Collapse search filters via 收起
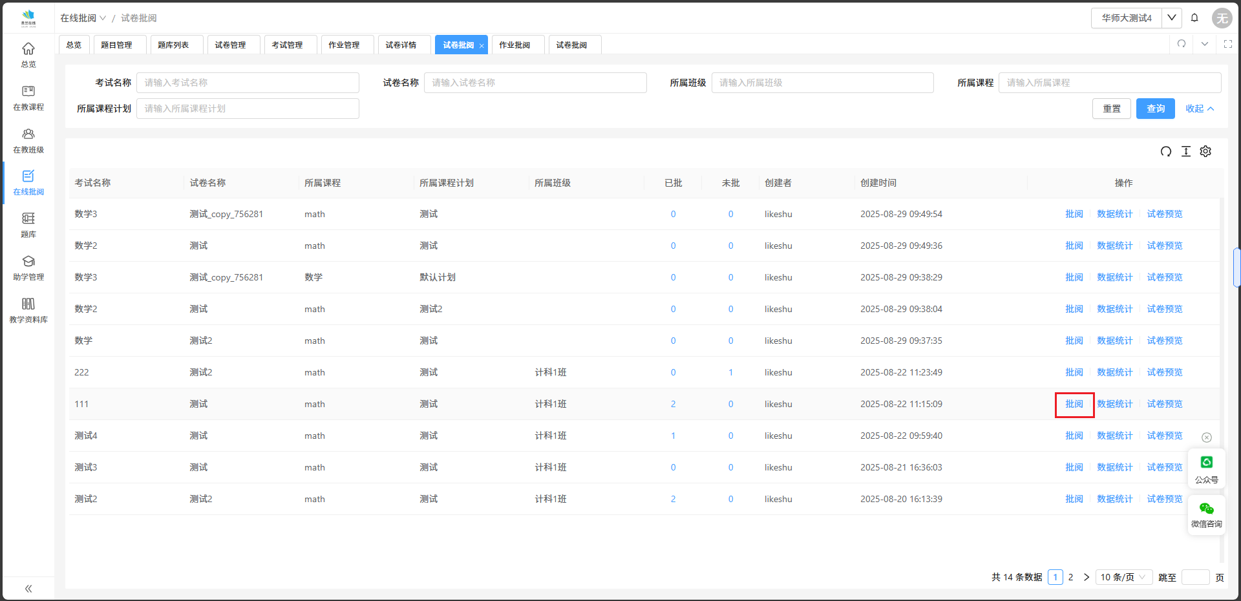1241x601 pixels. point(1199,109)
